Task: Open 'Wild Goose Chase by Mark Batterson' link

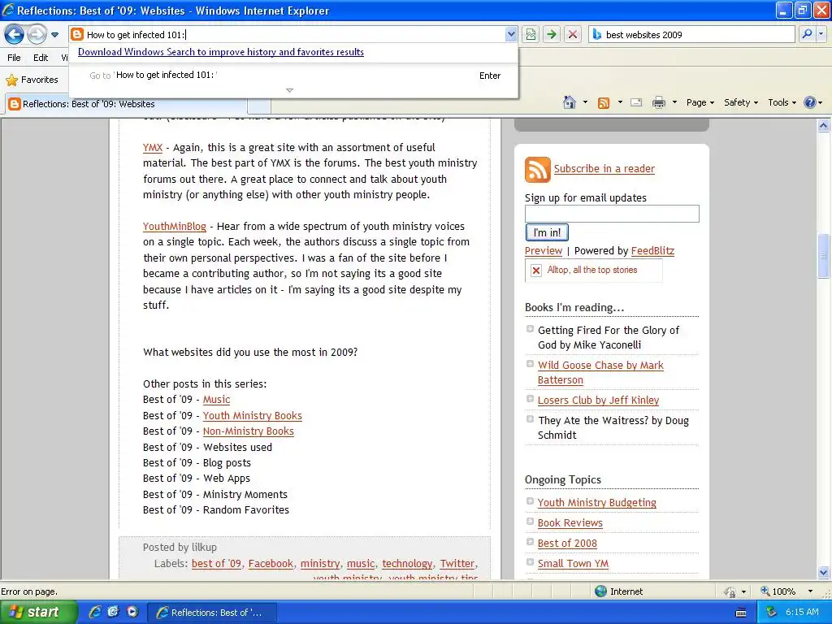Action: pos(600,372)
